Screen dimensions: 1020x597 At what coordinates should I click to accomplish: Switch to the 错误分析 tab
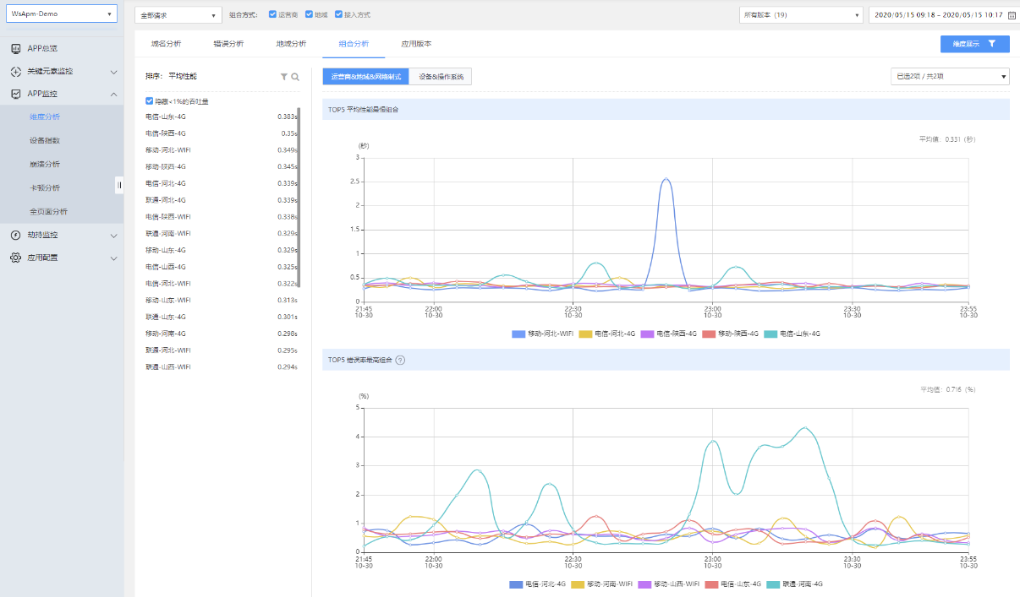(x=228, y=44)
